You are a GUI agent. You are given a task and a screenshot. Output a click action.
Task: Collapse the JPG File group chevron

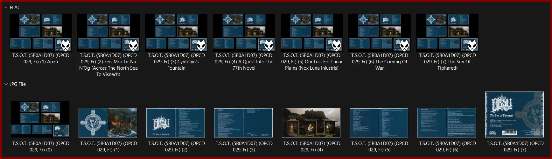click(6, 84)
